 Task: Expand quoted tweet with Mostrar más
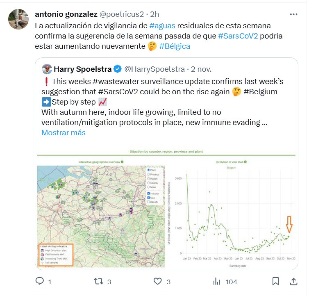coord(64,133)
